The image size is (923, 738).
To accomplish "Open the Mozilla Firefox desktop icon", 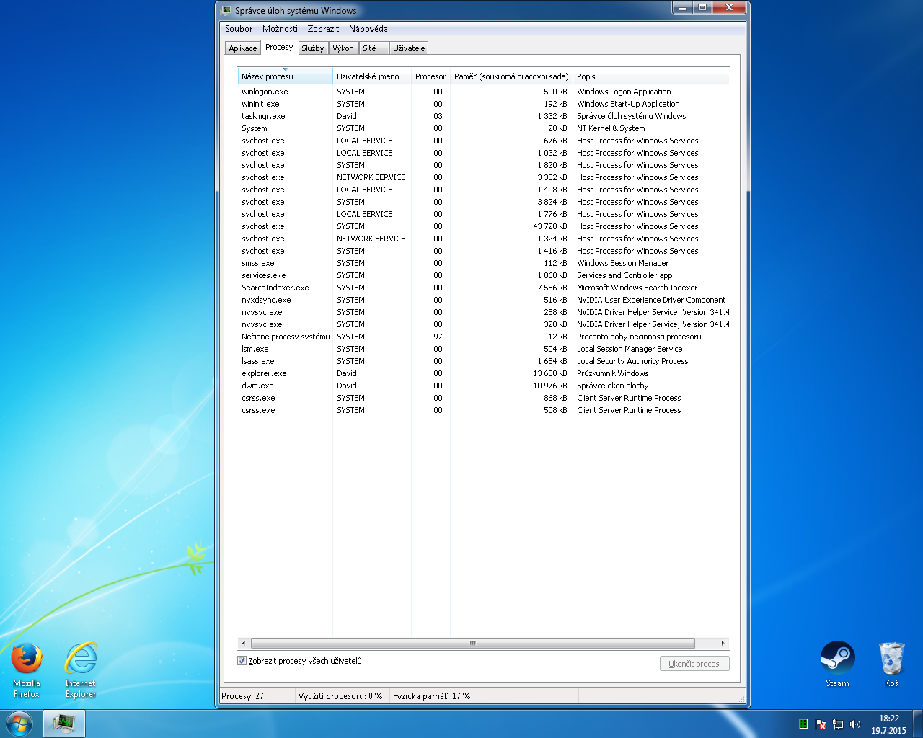I will (27, 670).
